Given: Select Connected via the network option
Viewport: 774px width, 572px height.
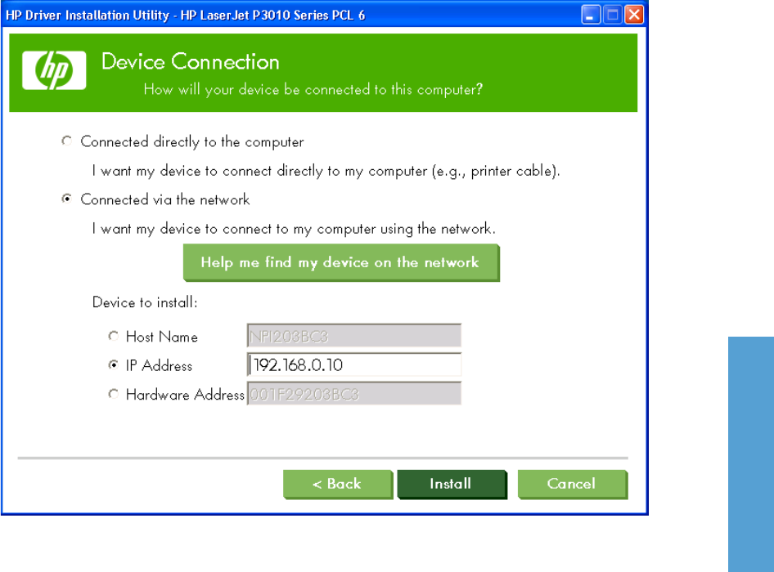Looking at the screenshot, I should tap(66, 199).
